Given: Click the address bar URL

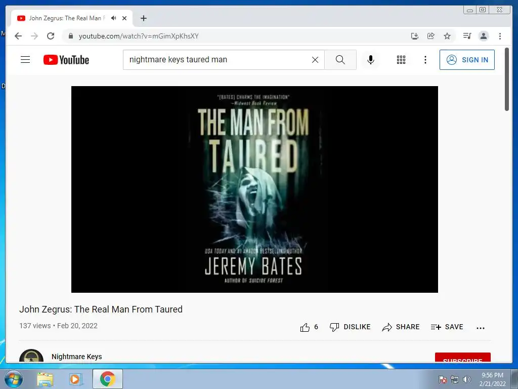Looking at the screenshot, I should pyautogui.click(x=139, y=36).
